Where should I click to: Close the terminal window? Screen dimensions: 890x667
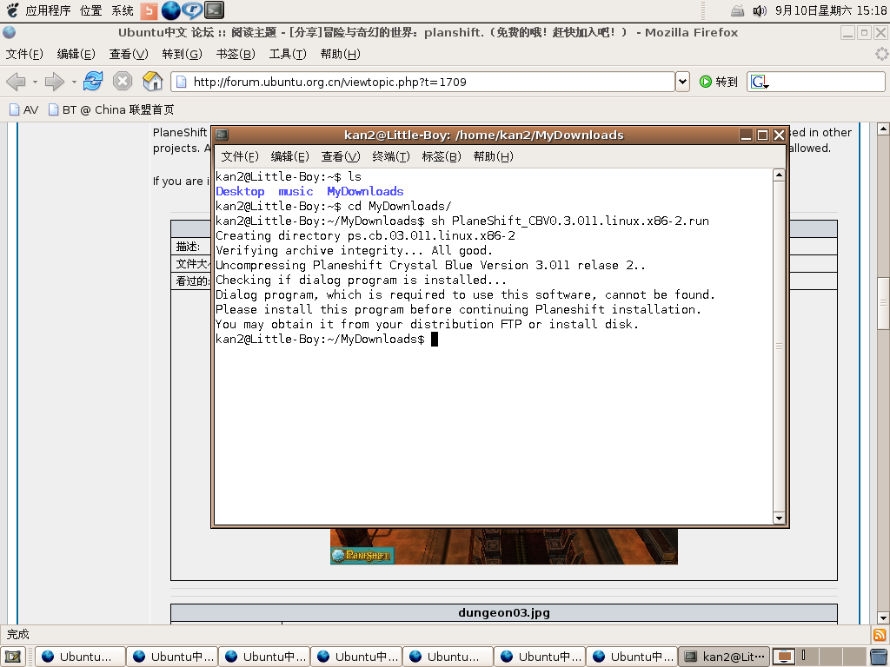(780, 135)
